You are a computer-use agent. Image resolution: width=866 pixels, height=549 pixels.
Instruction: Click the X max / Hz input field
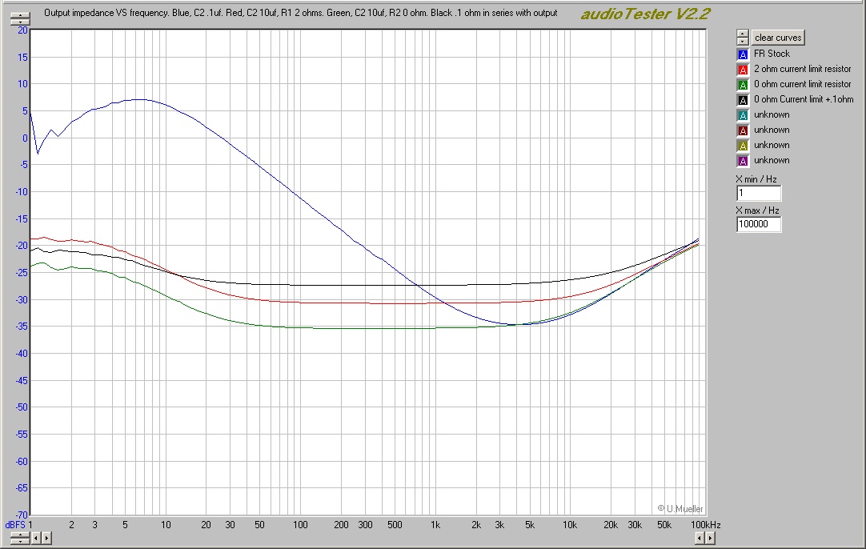[x=758, y=224]
